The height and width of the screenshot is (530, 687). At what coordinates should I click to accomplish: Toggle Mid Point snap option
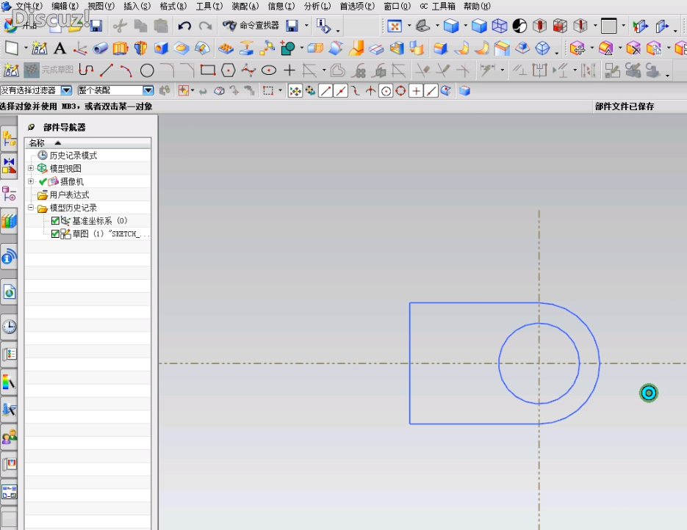[340, 91]
